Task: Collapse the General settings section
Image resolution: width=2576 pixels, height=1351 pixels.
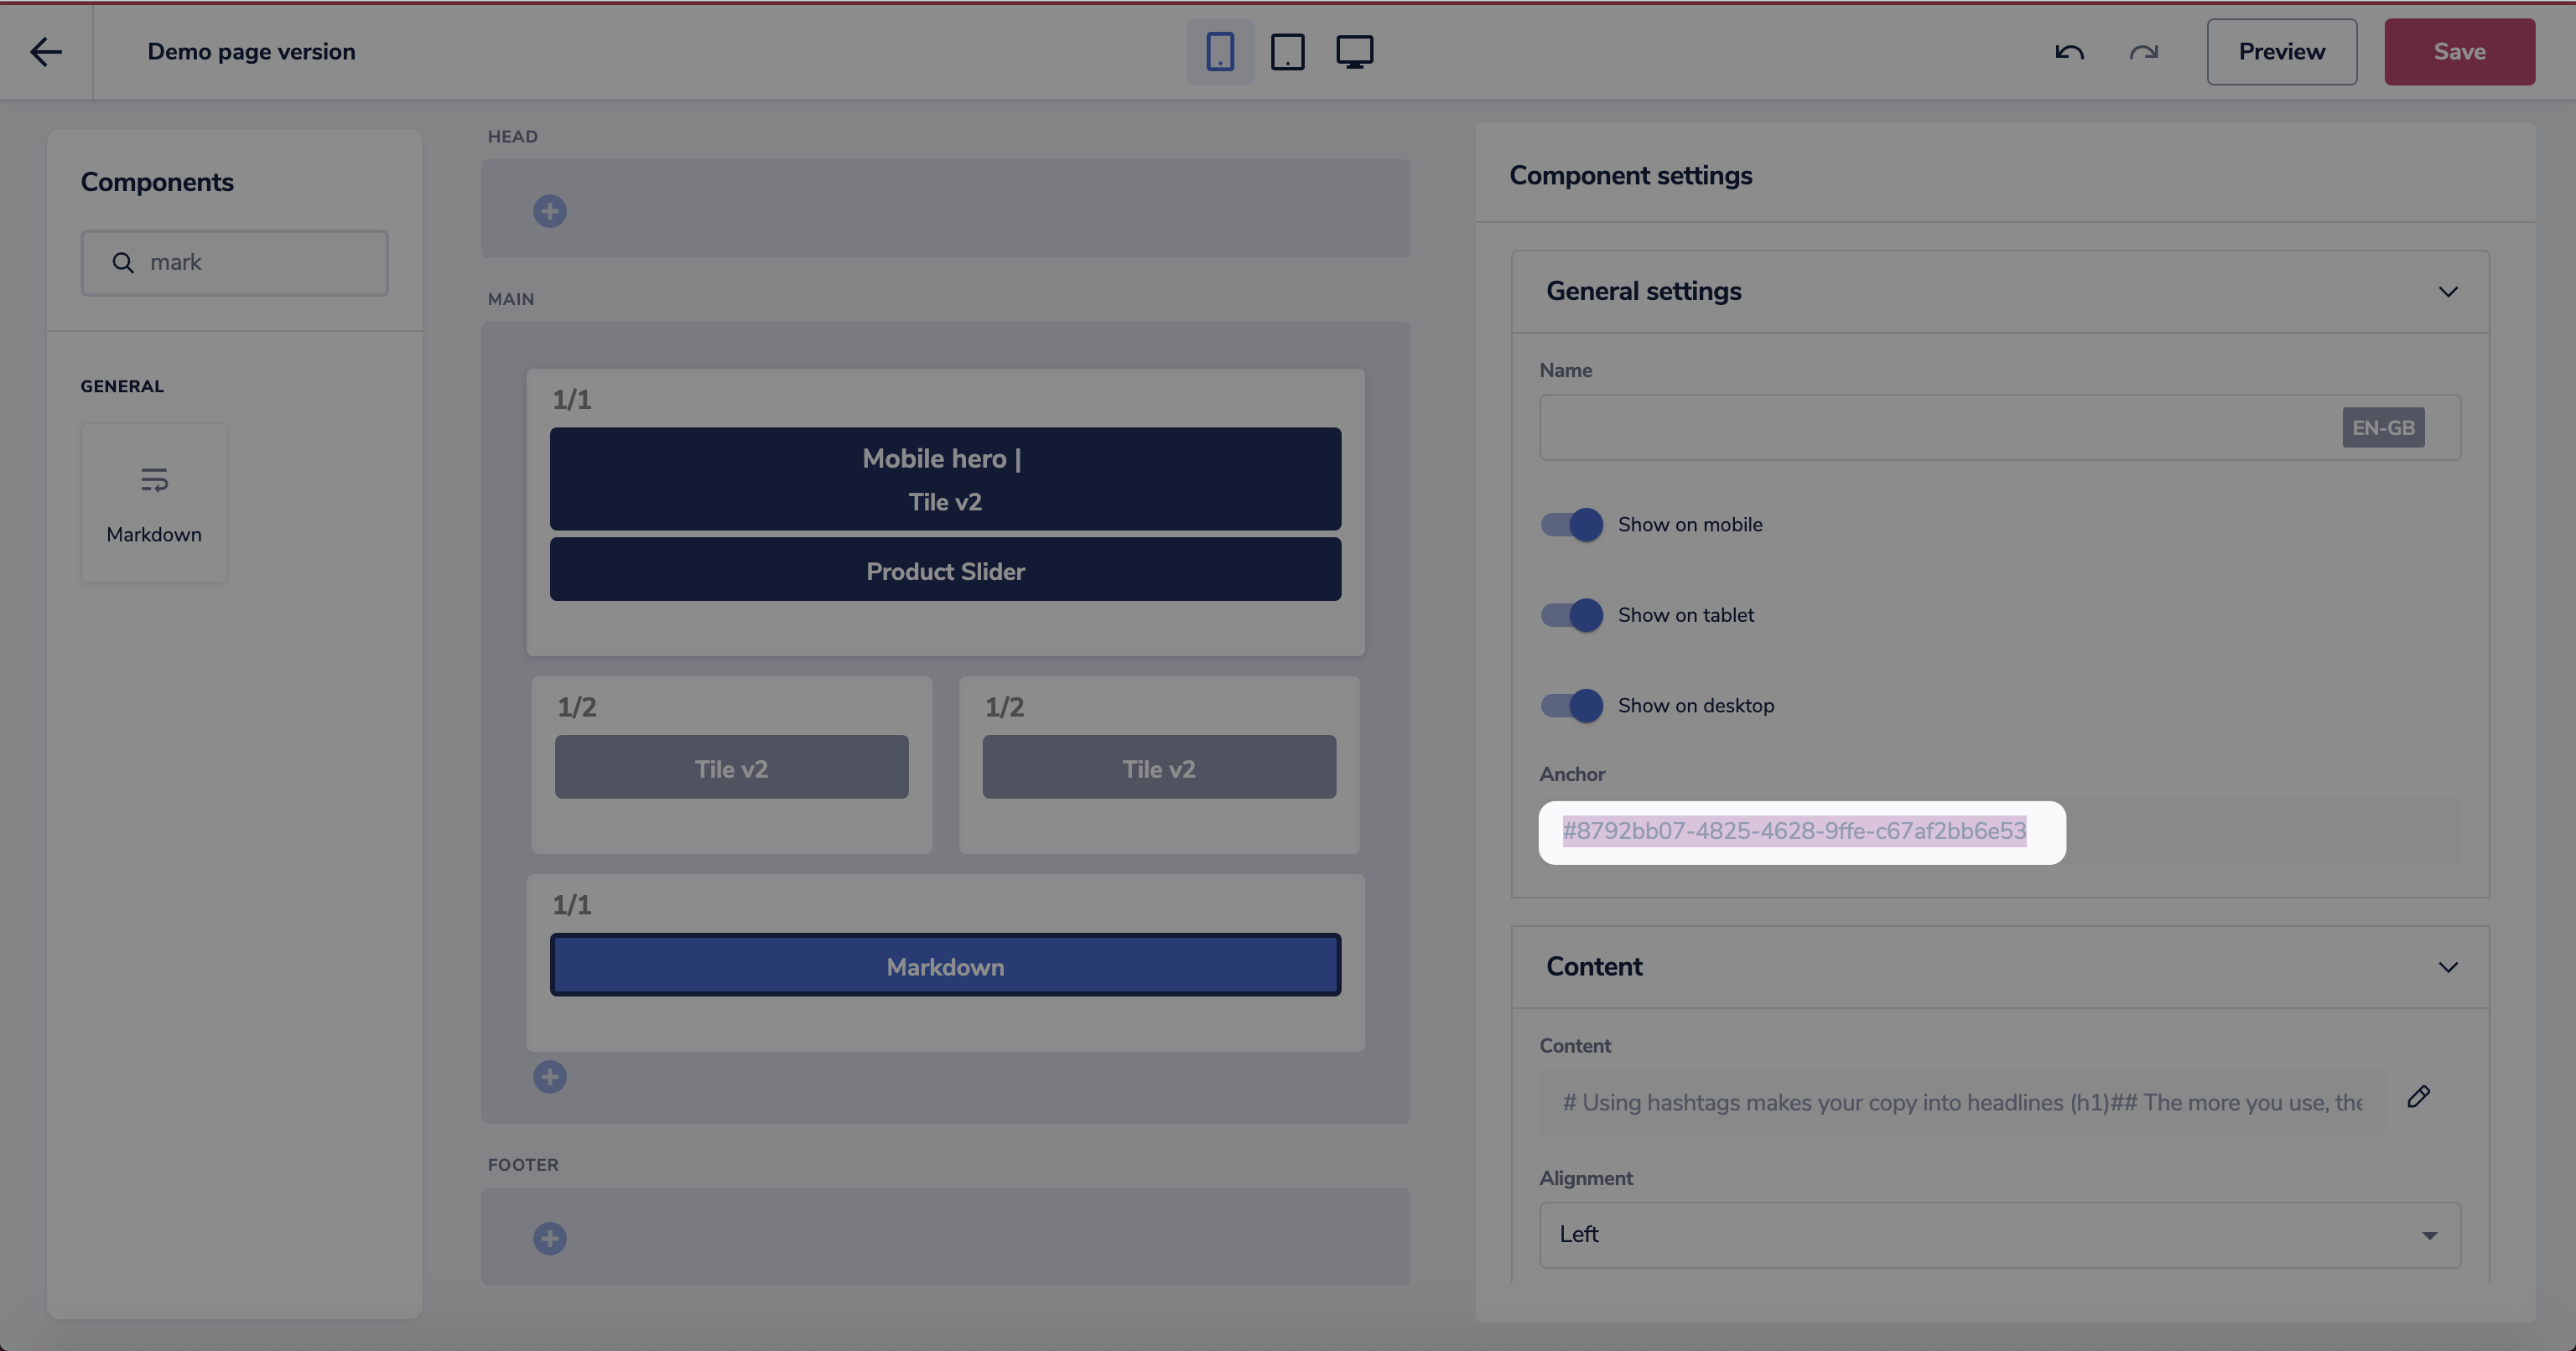Action: pos(2447,292)
